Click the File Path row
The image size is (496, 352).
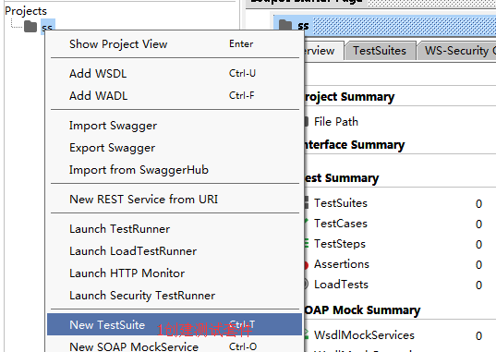[336, 122]
